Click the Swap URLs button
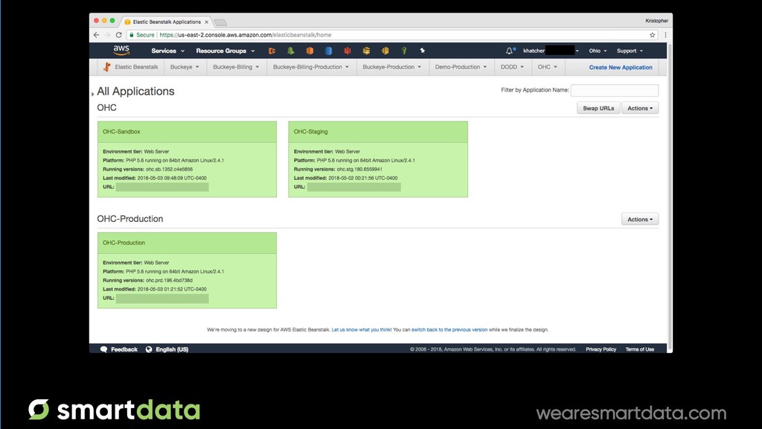 pyautogui.click(x=598, y=108)
